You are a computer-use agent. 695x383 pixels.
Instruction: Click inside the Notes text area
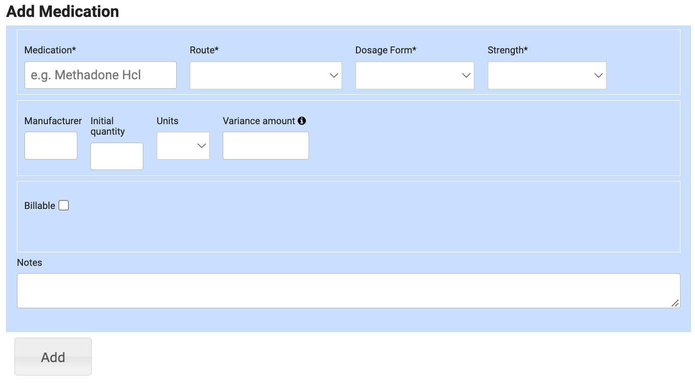(348, 291)
